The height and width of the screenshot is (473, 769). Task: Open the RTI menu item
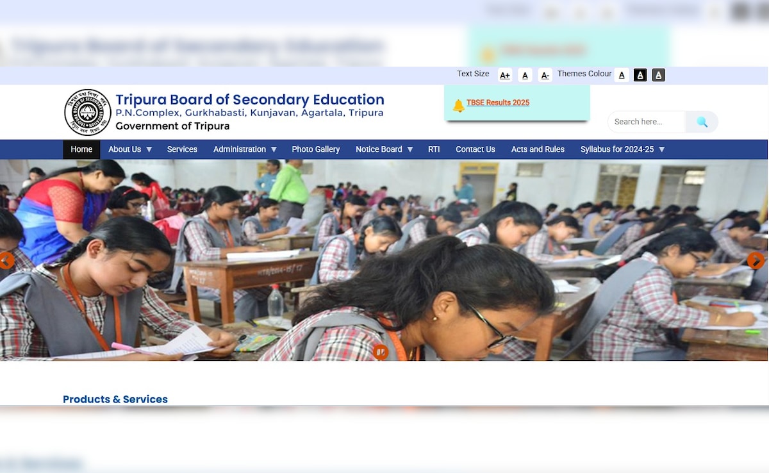click(x=434, y=149)
